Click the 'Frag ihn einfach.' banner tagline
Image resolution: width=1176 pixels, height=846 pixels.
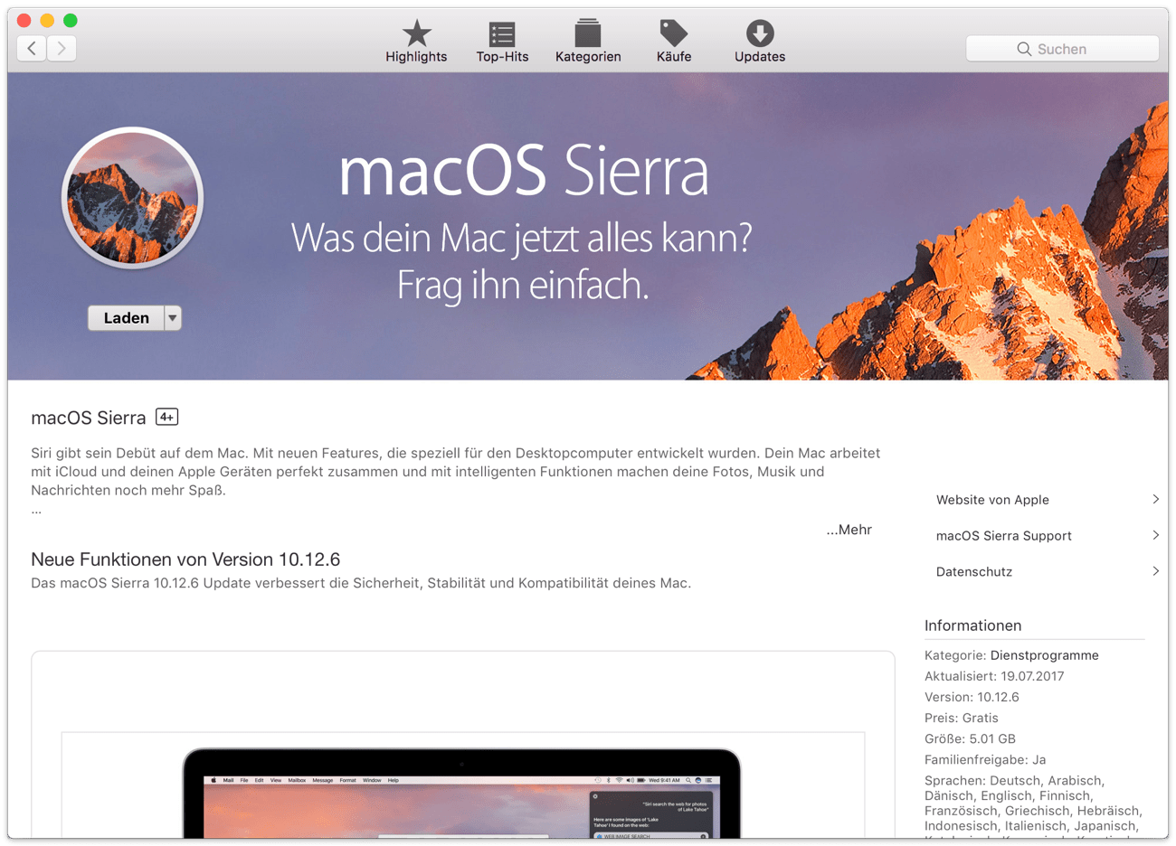[523, 286]
